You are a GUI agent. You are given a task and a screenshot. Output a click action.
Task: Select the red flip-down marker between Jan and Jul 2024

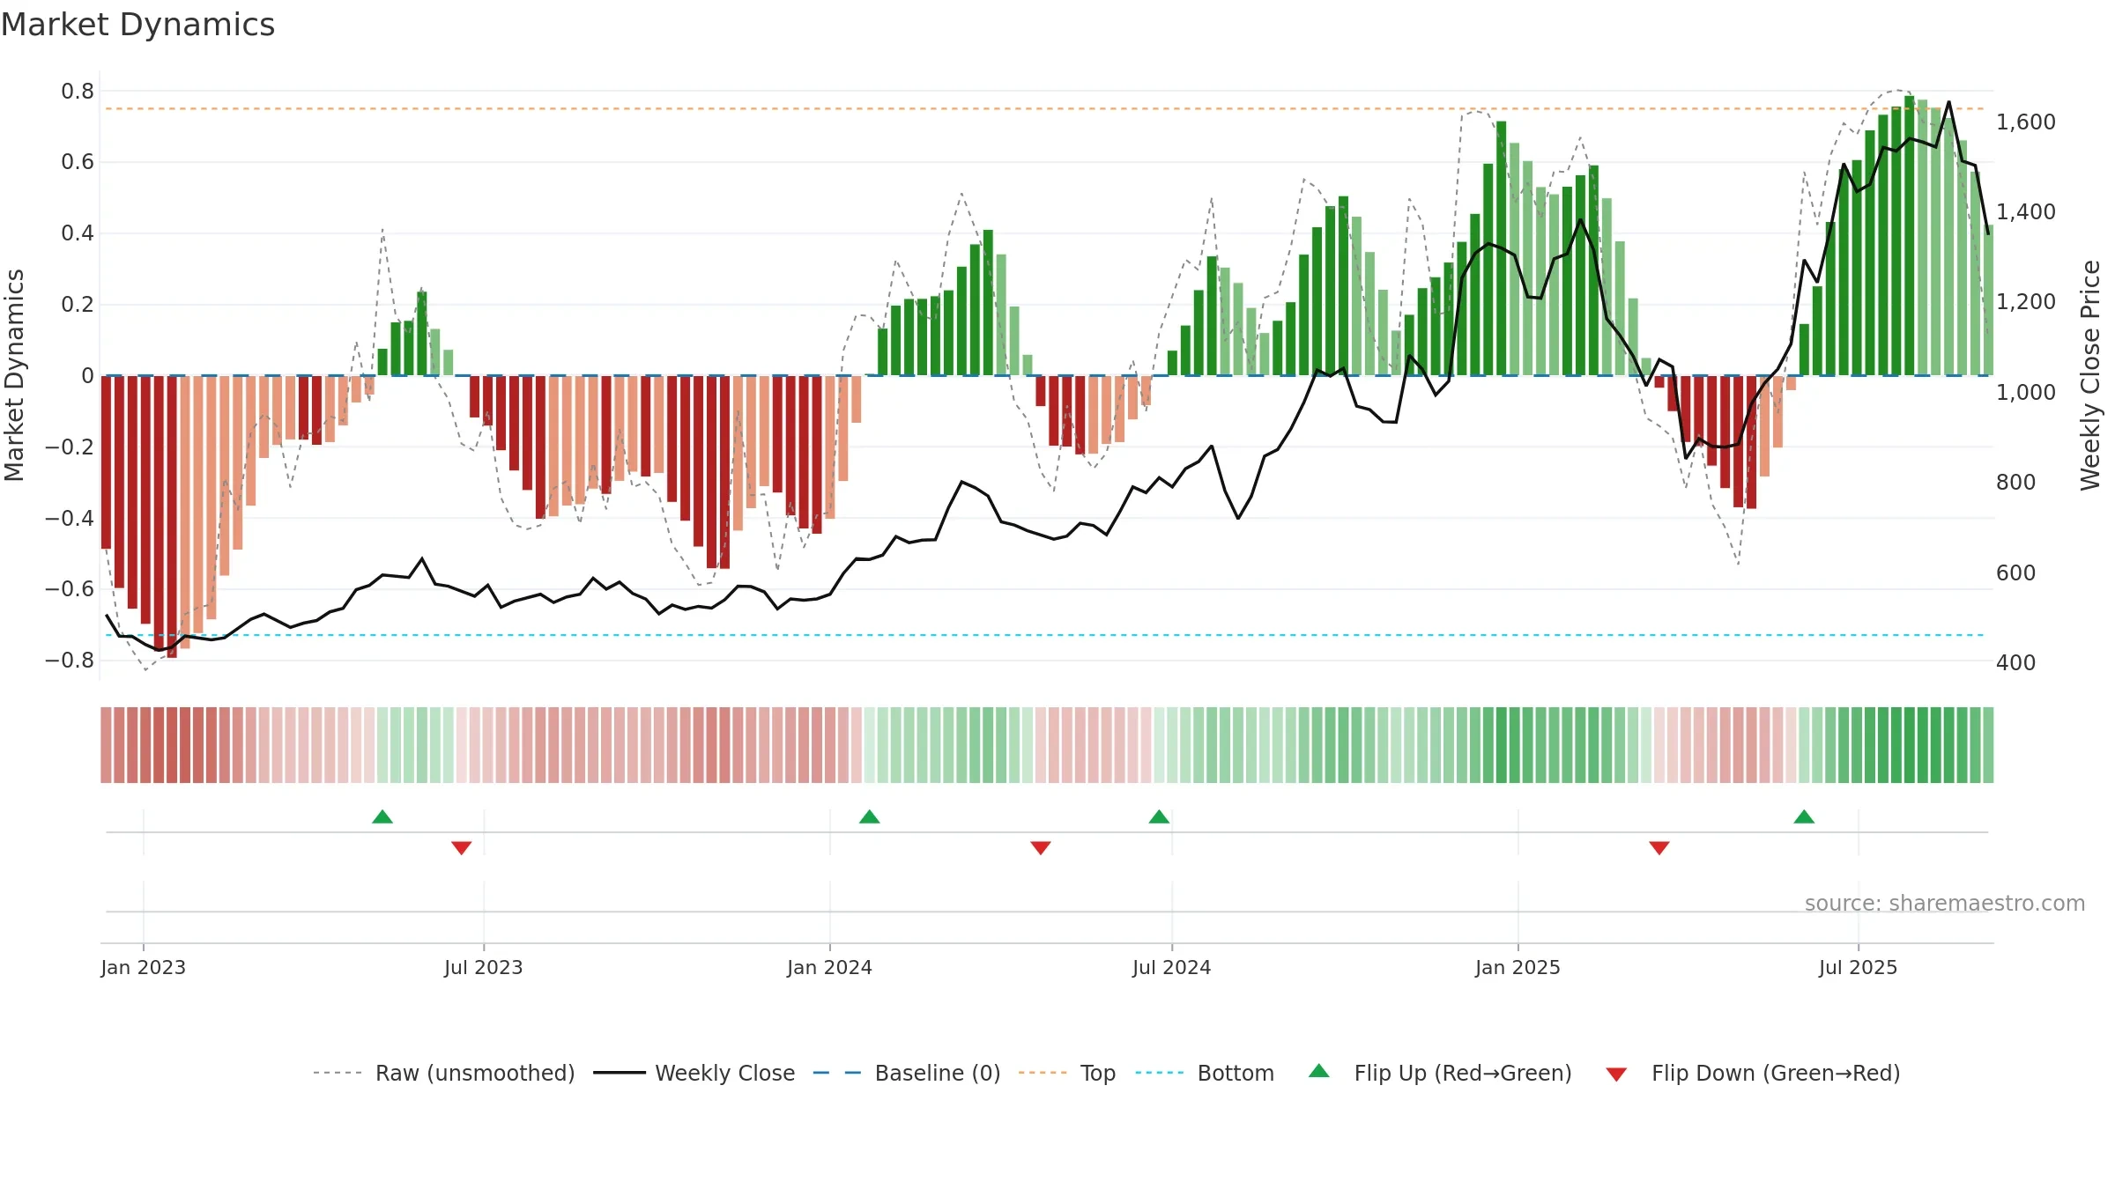1041,847
